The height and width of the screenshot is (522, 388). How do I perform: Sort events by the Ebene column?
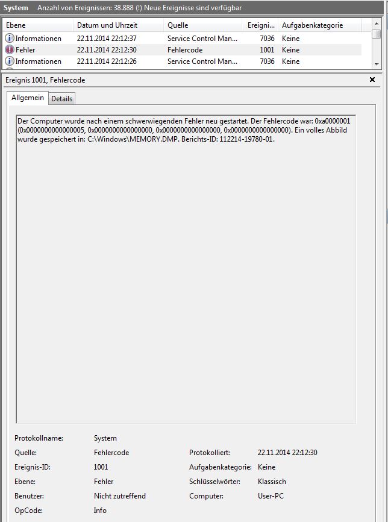(37, 25)
